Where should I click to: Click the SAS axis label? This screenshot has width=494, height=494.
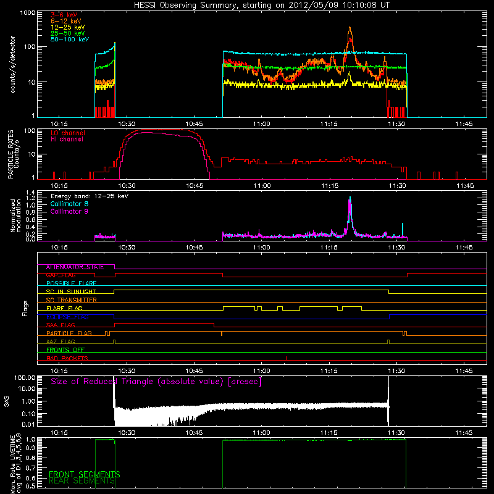coord(6,401)
